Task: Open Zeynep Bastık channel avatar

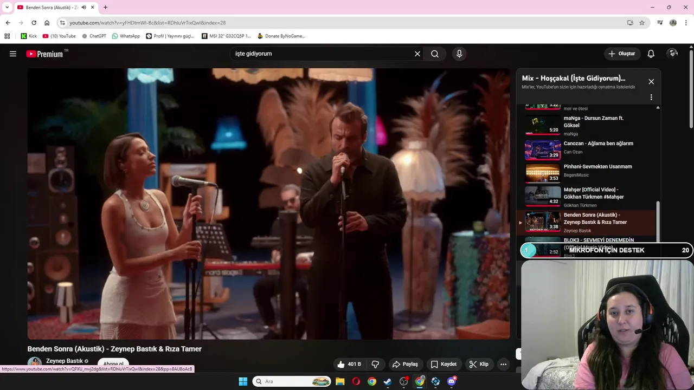Action: point(35,364)
